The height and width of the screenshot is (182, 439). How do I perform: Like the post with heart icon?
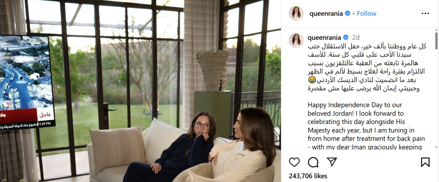(x=294, y=162)
